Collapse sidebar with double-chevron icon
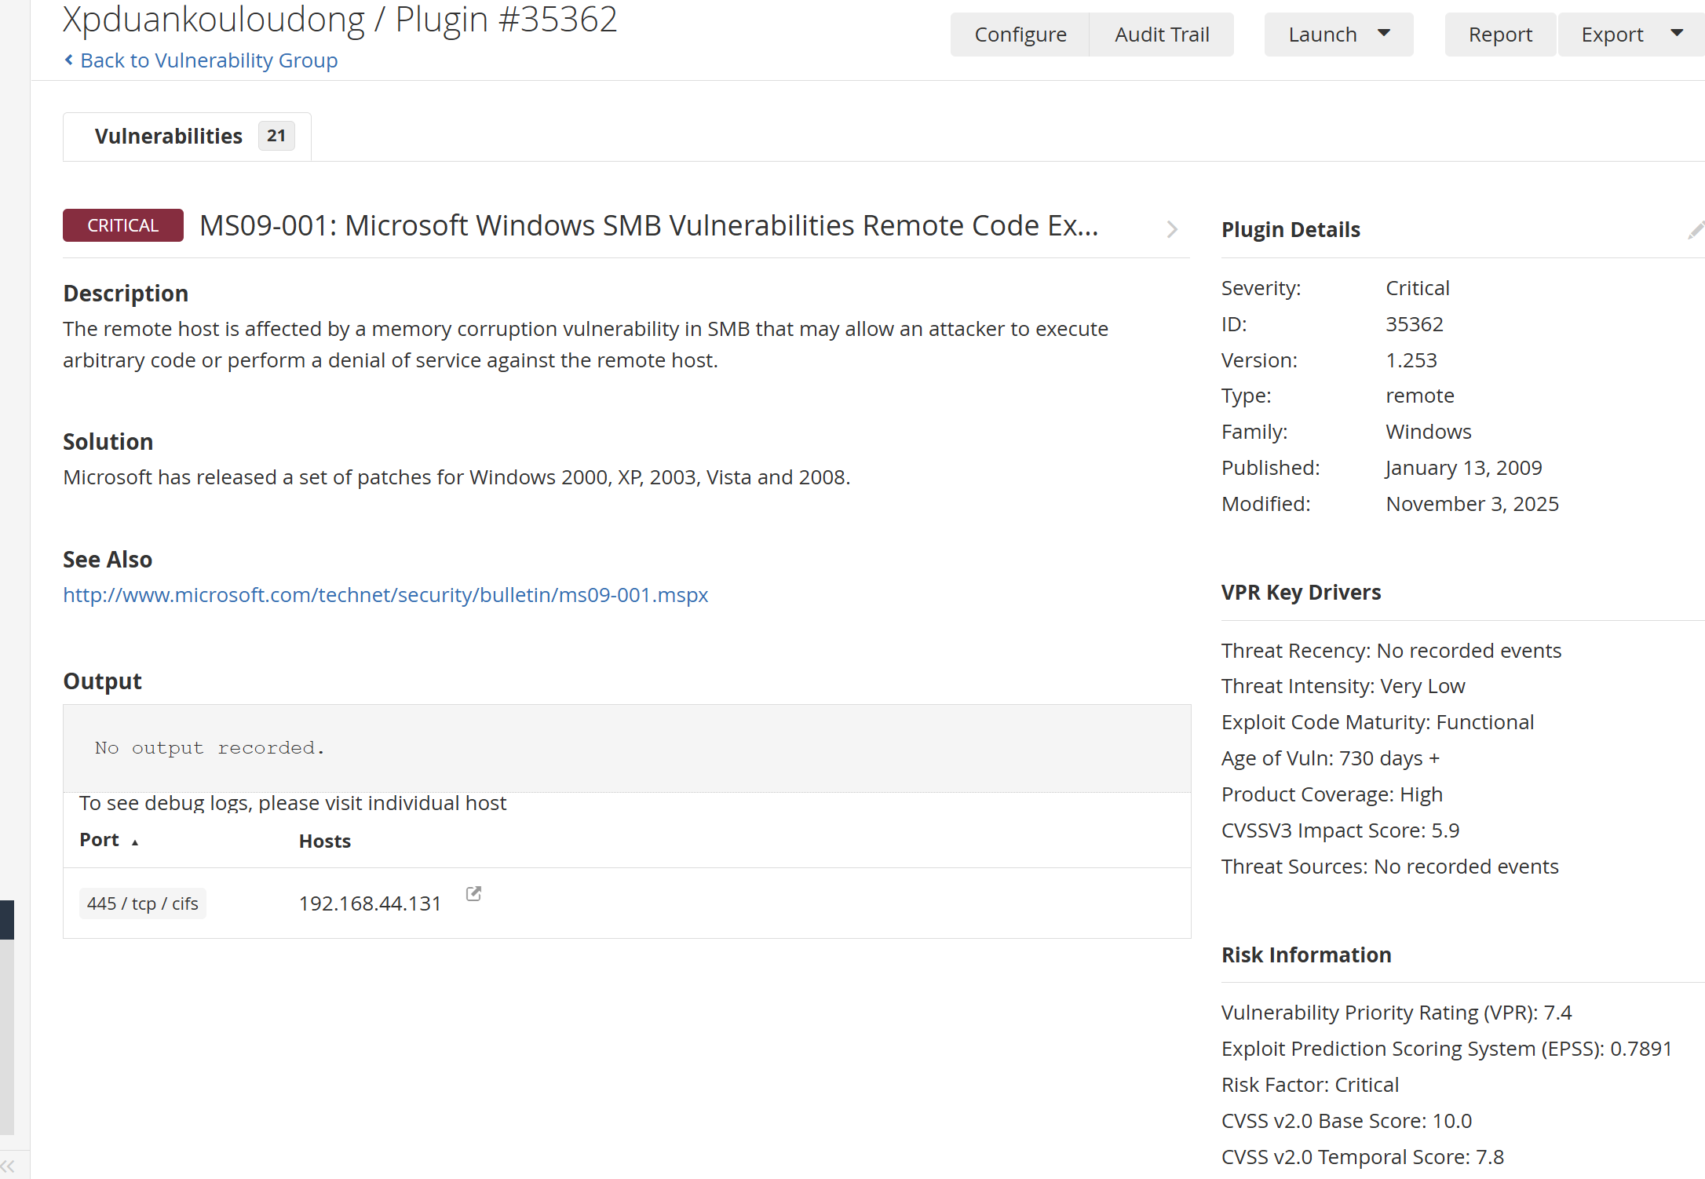 (9, 1166)
